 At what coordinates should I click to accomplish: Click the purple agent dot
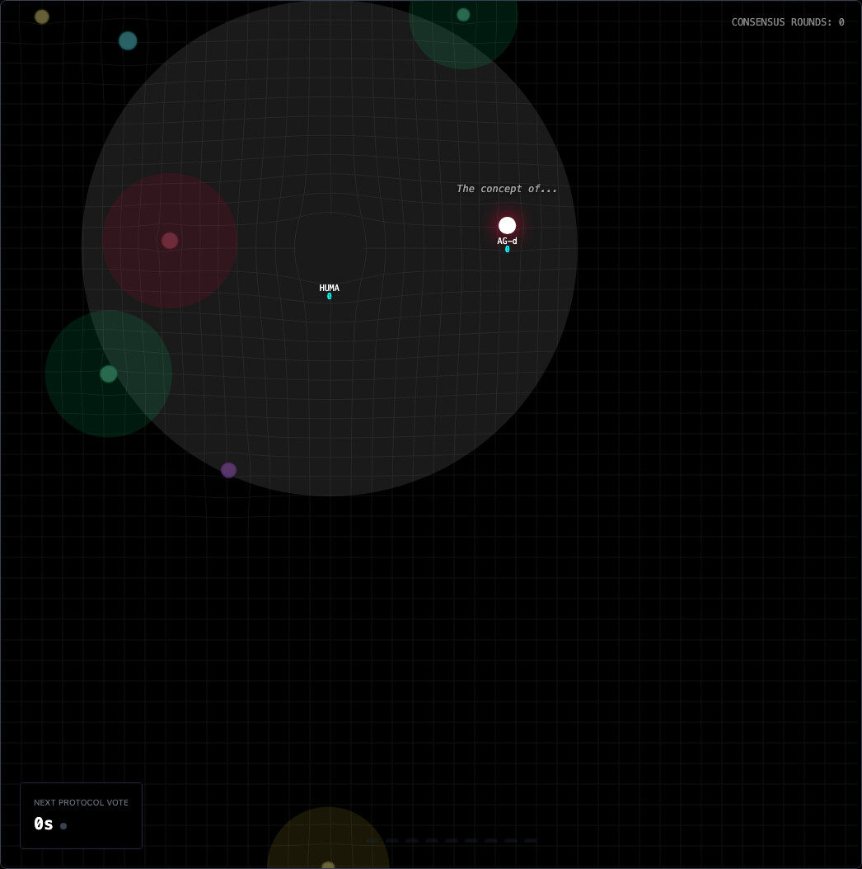229,470
